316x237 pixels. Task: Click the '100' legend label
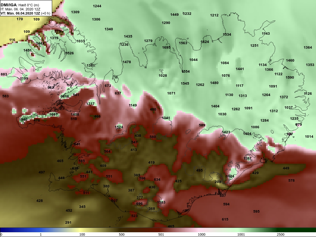coord(82,234)
